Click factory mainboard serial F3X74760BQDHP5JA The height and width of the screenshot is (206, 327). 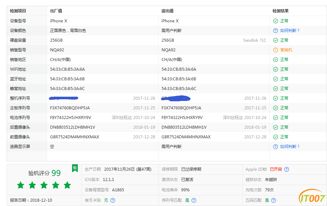point(70,108)
